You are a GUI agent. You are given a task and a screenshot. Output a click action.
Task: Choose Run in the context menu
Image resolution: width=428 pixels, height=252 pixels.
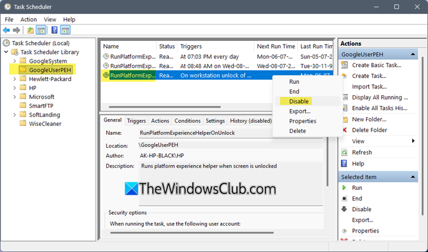pyautogui.click(x=308, y=81)
